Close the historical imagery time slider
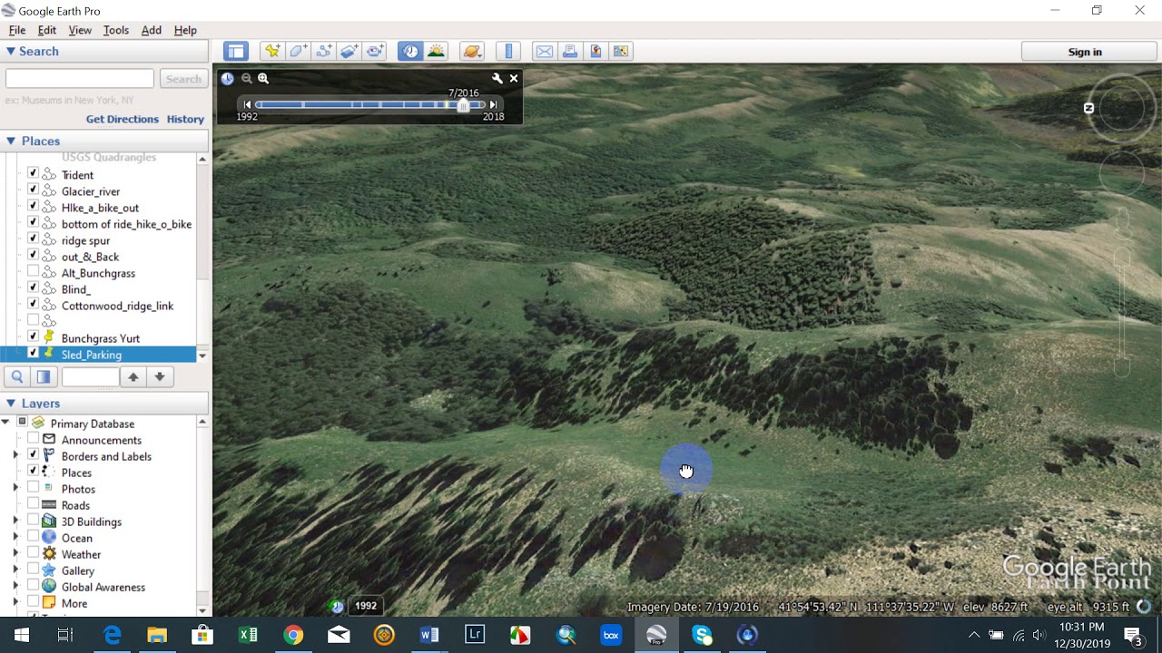The height and width of the screenshot is (653, 1162). click(514, 79)
